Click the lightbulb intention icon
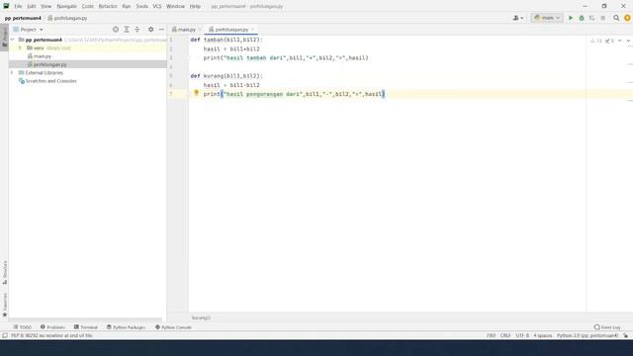The image size is (633, 356). coord(196,93)
